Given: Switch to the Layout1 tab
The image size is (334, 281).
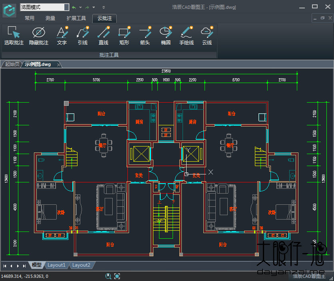Looking at the screenshot, I should [56, 265].
